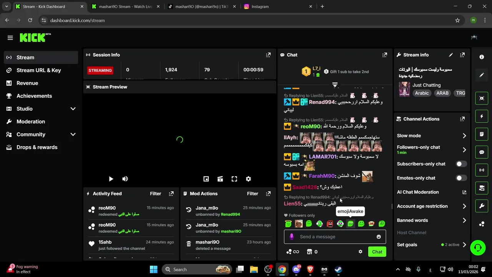Open Stream Preview settings gear

[248, 179]
